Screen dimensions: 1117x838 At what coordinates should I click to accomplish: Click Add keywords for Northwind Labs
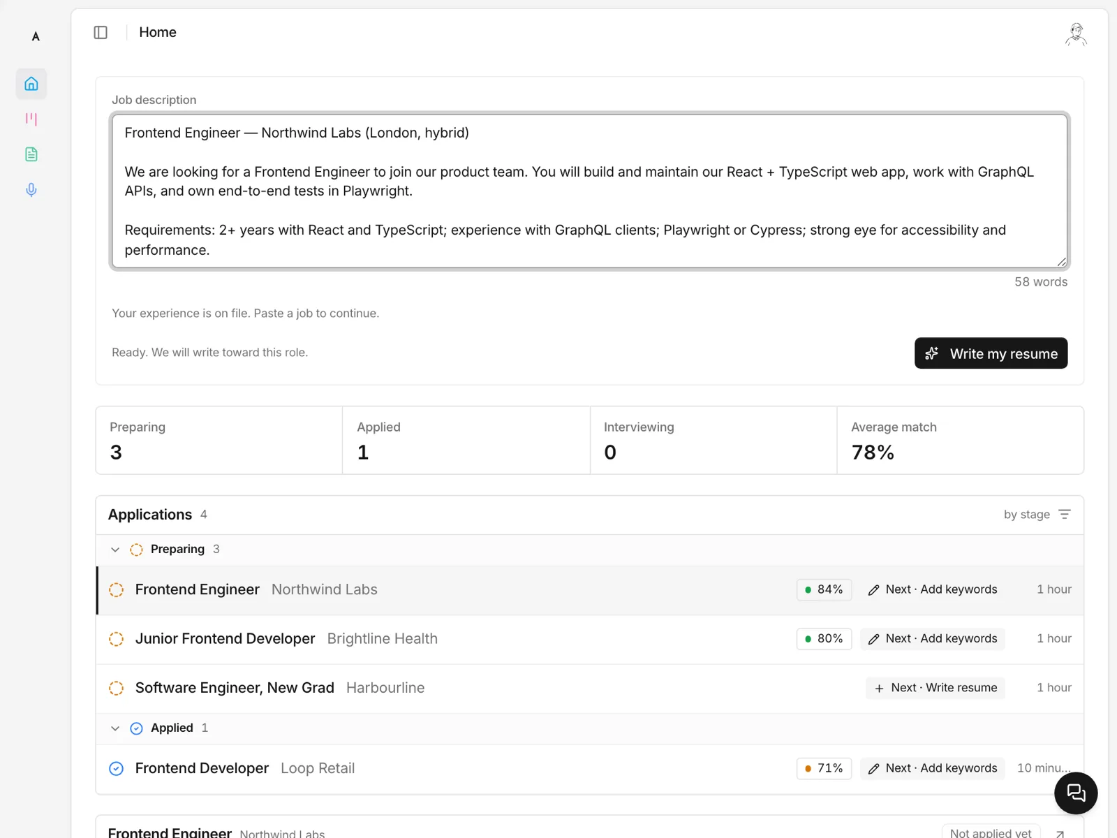coord(933,589)
